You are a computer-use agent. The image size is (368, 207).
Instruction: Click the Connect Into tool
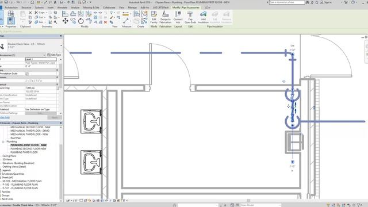pos(178,17)
